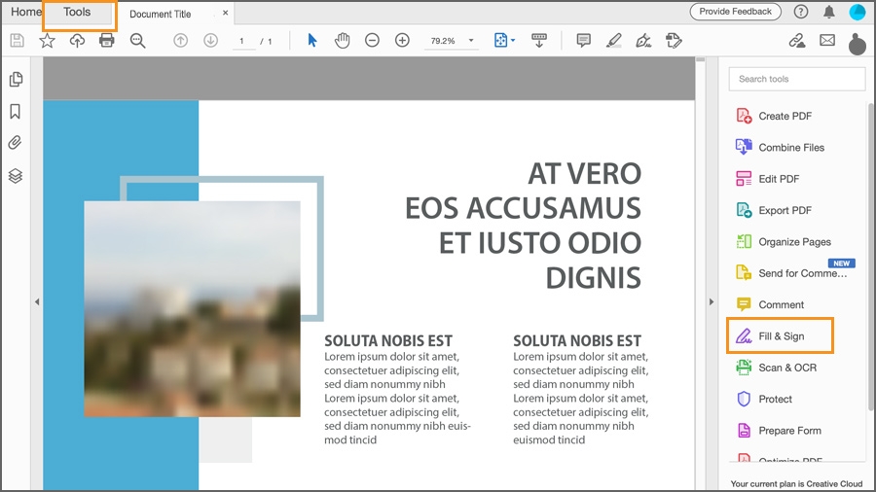876x492 pixels.
Task: Click the Stamp tool icon
Action: (x=674, y=40)
